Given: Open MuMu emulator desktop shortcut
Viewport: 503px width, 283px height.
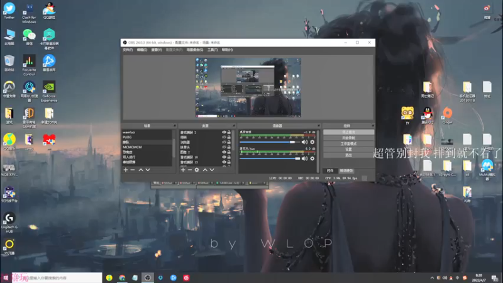Looking at the screenshot, I should click(487, 170).
